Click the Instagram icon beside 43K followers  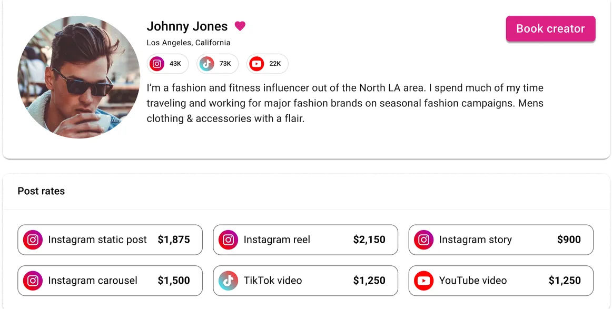click(157, 64)
